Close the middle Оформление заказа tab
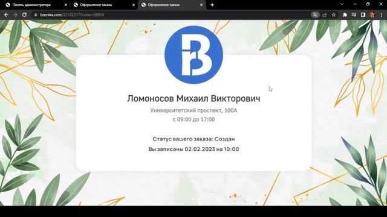Screen dimensions: 387x217 pos(134,5)
